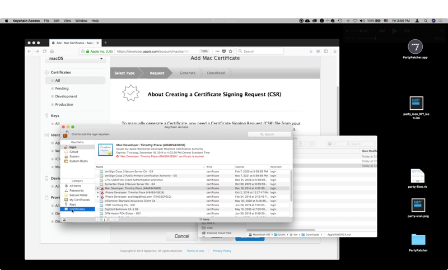Select the DigiCert Baltimore CA-2 G2 row
Image resolution: width=448 pixels, height=270 pixels.
192,209
